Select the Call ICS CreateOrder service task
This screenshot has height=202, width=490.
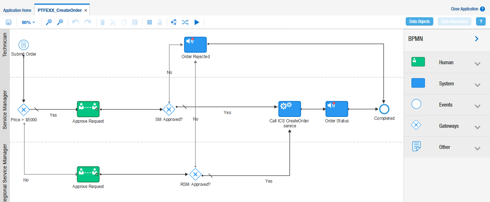pos(289,109)
